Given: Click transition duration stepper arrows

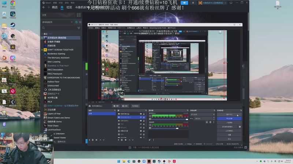Looking at the screenshot, I should (x=214, y=118).
